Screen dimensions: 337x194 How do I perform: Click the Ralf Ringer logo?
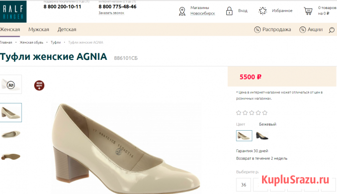click(x=13, y=12)
